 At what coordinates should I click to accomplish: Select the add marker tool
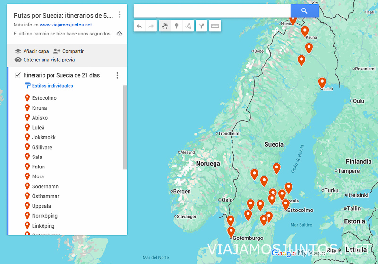(x=176, y=26)
